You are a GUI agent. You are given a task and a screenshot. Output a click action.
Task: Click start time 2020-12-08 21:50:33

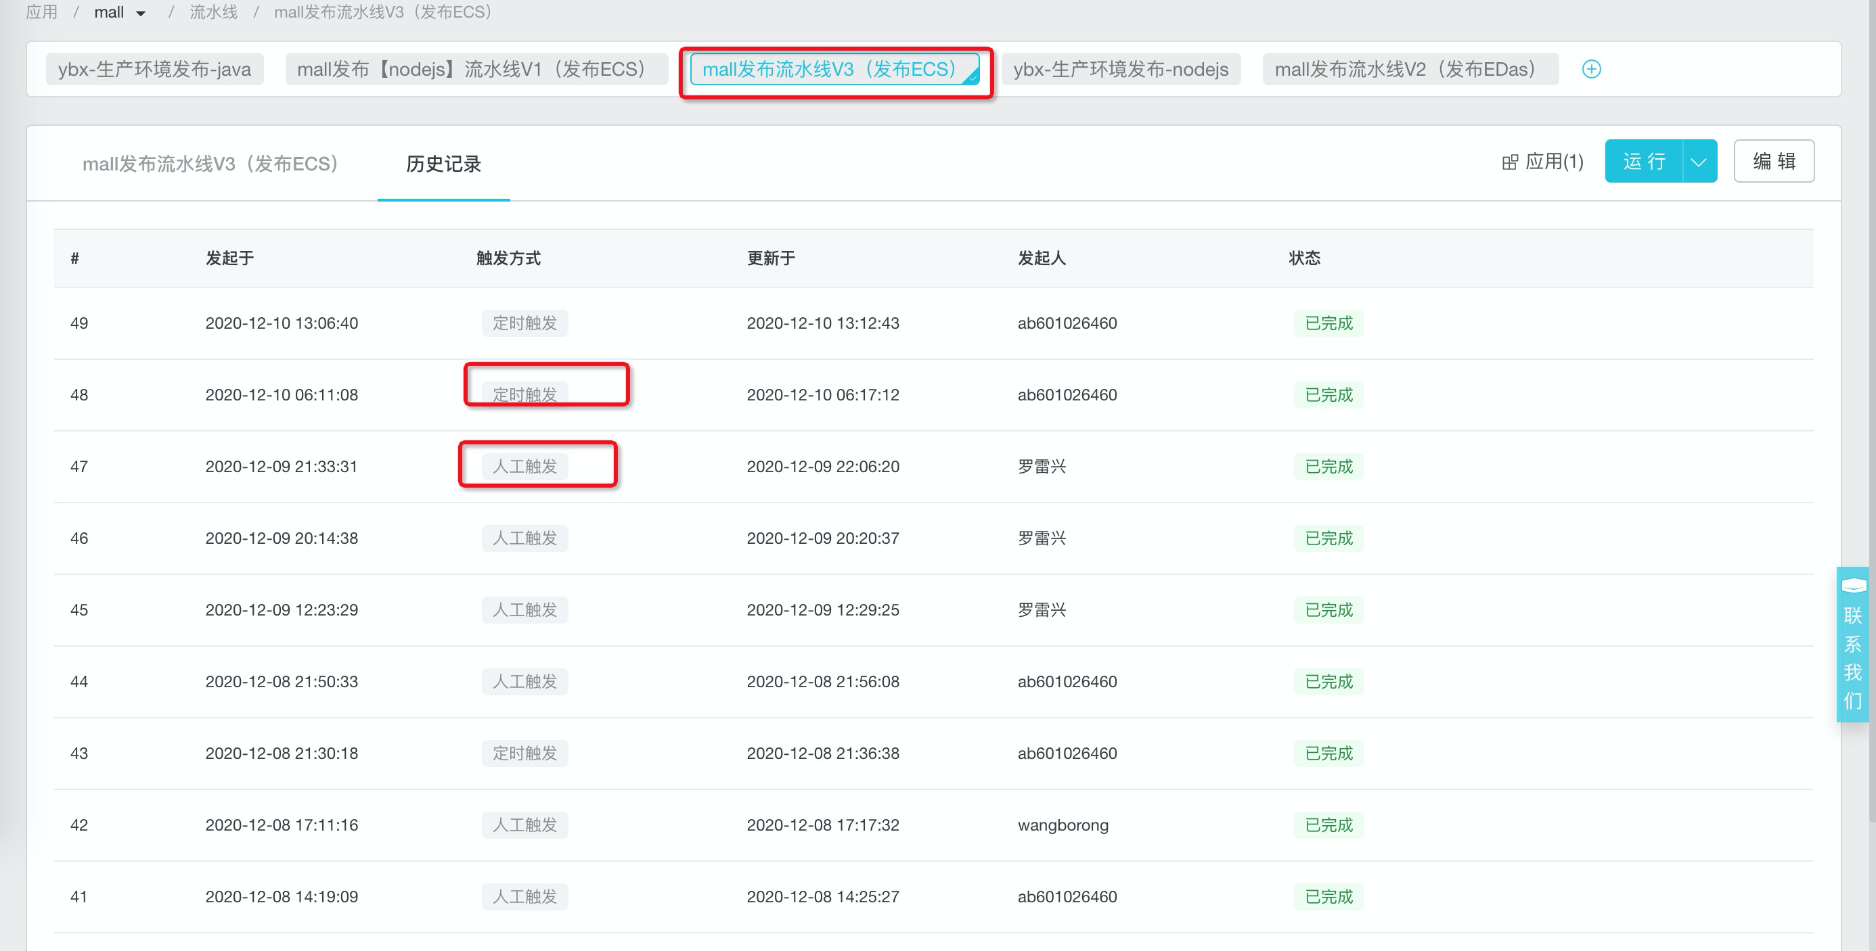tap(282, 682)
